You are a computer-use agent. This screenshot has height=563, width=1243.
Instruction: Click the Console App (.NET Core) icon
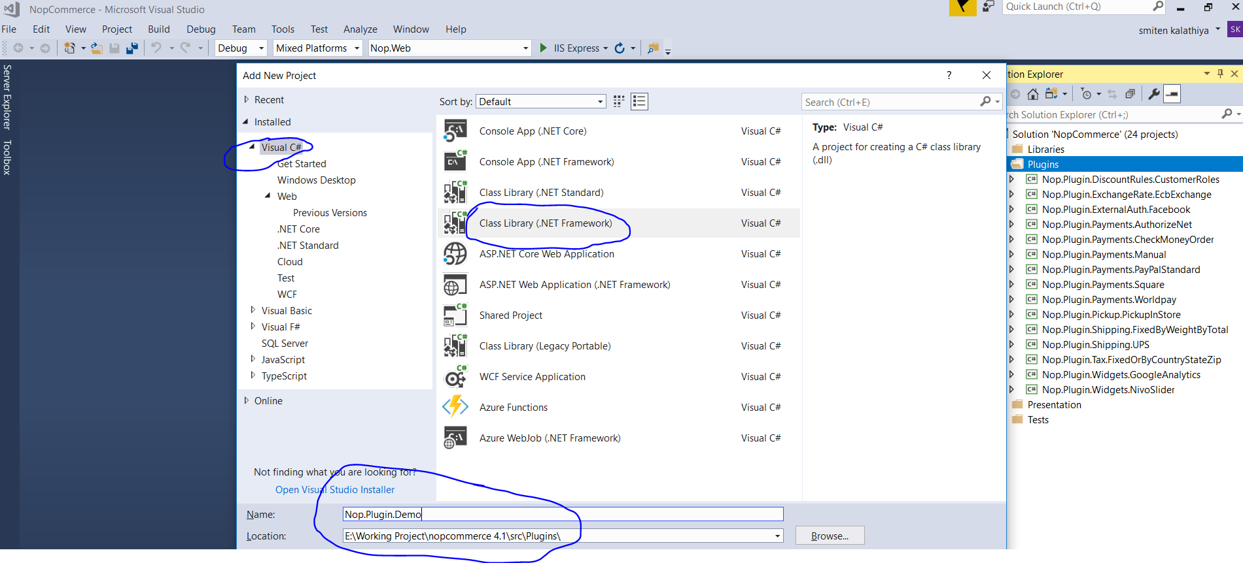[x=455, y=131]
